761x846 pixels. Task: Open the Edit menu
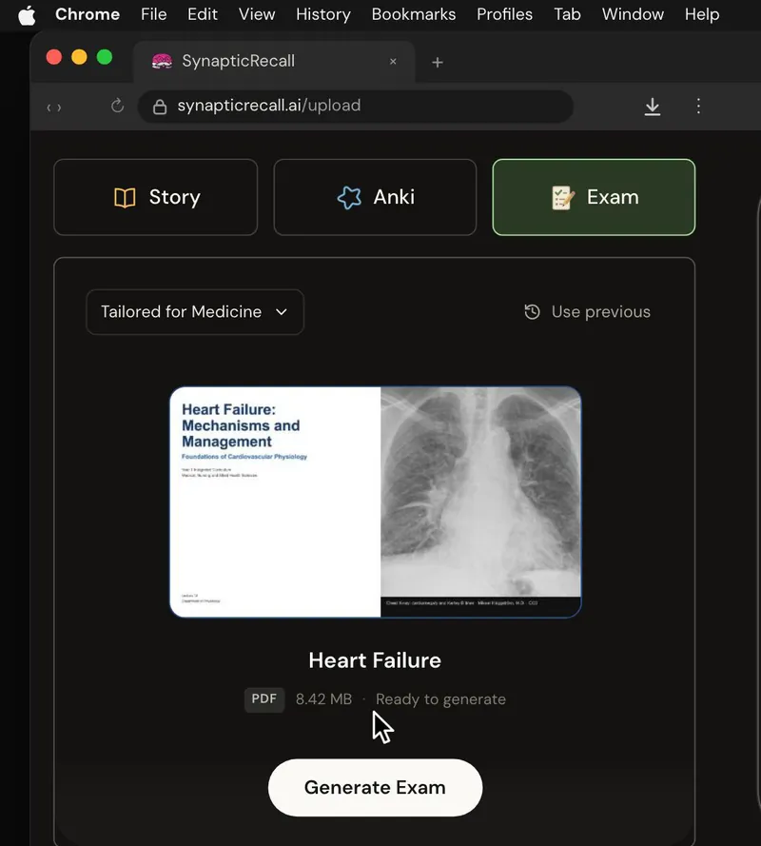click(x=203, y=14)
